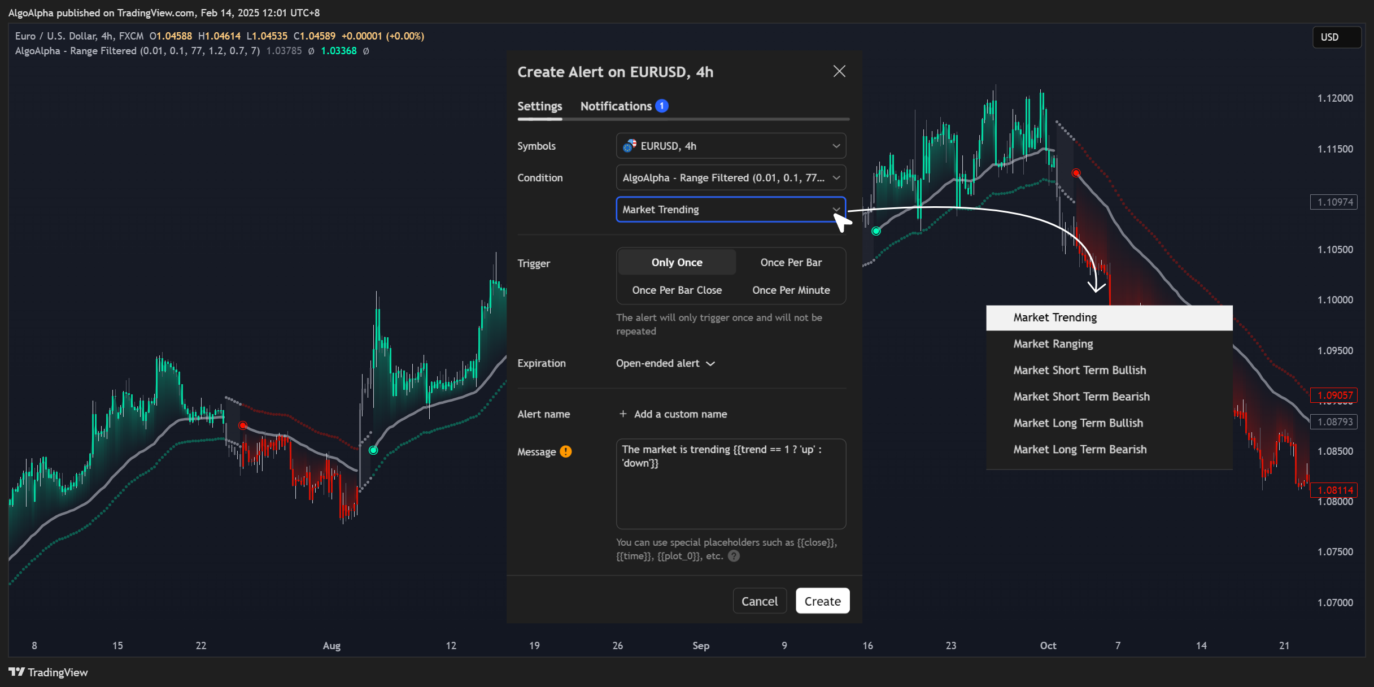Click the 1.08793 price label
Viewport: 1374px width, 687px height.
(1335, 421)
